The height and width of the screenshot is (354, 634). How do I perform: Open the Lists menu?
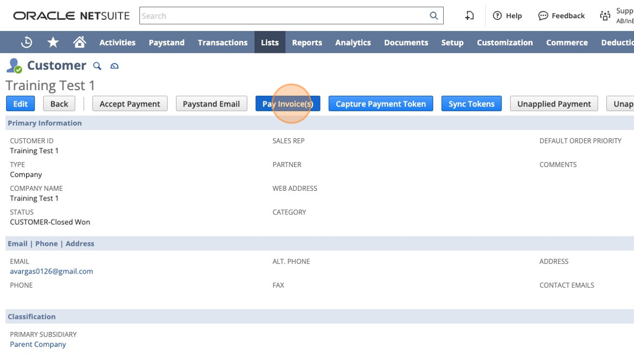click(x=269, y=42)
